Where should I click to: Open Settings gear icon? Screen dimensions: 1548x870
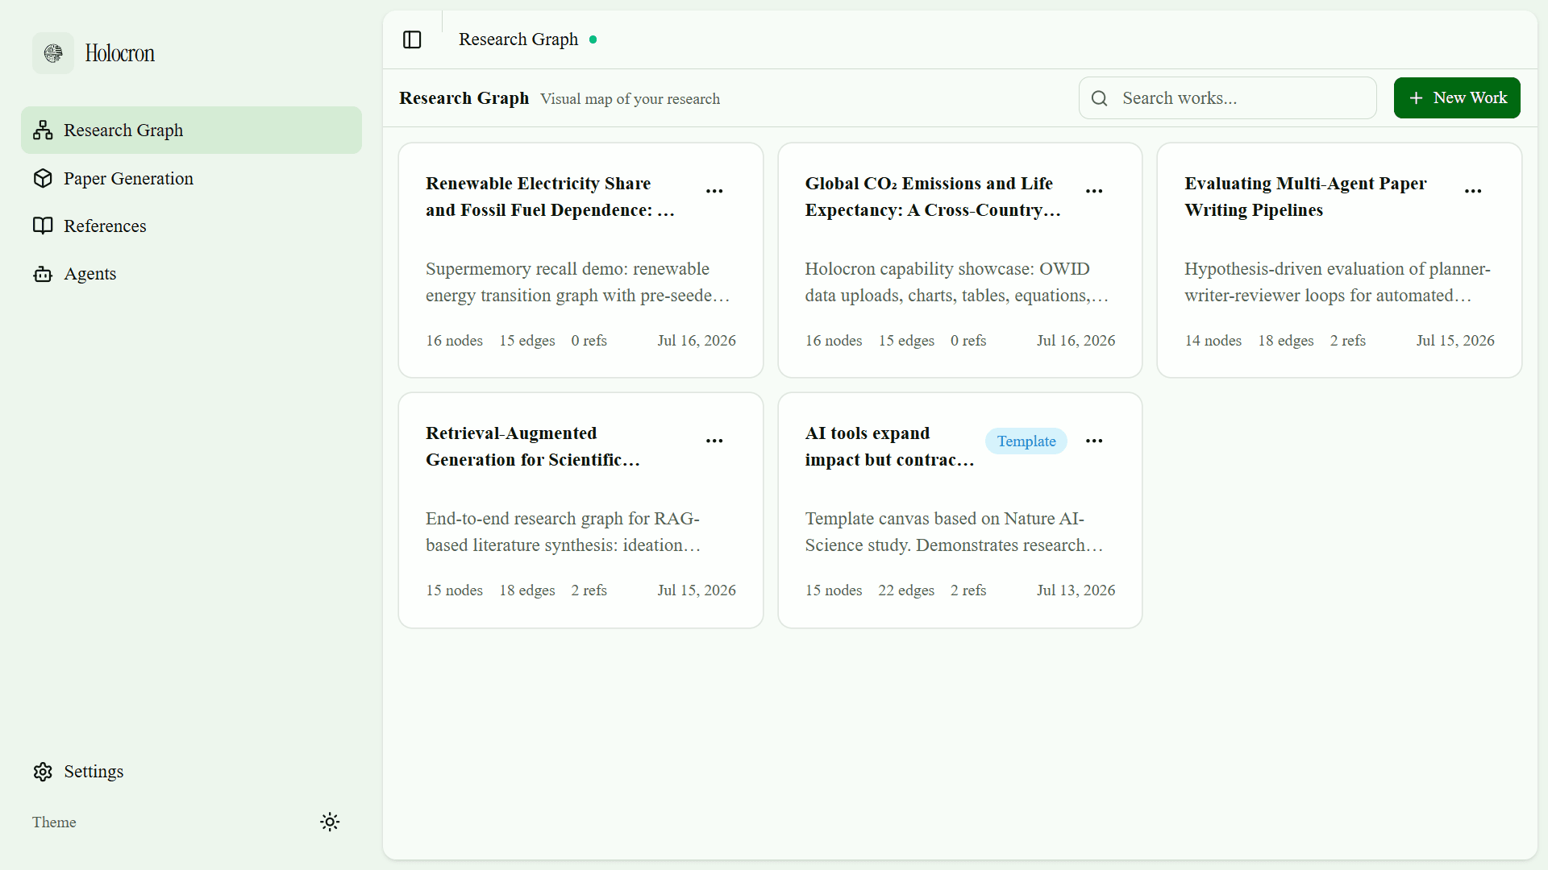tap(43, 772)
